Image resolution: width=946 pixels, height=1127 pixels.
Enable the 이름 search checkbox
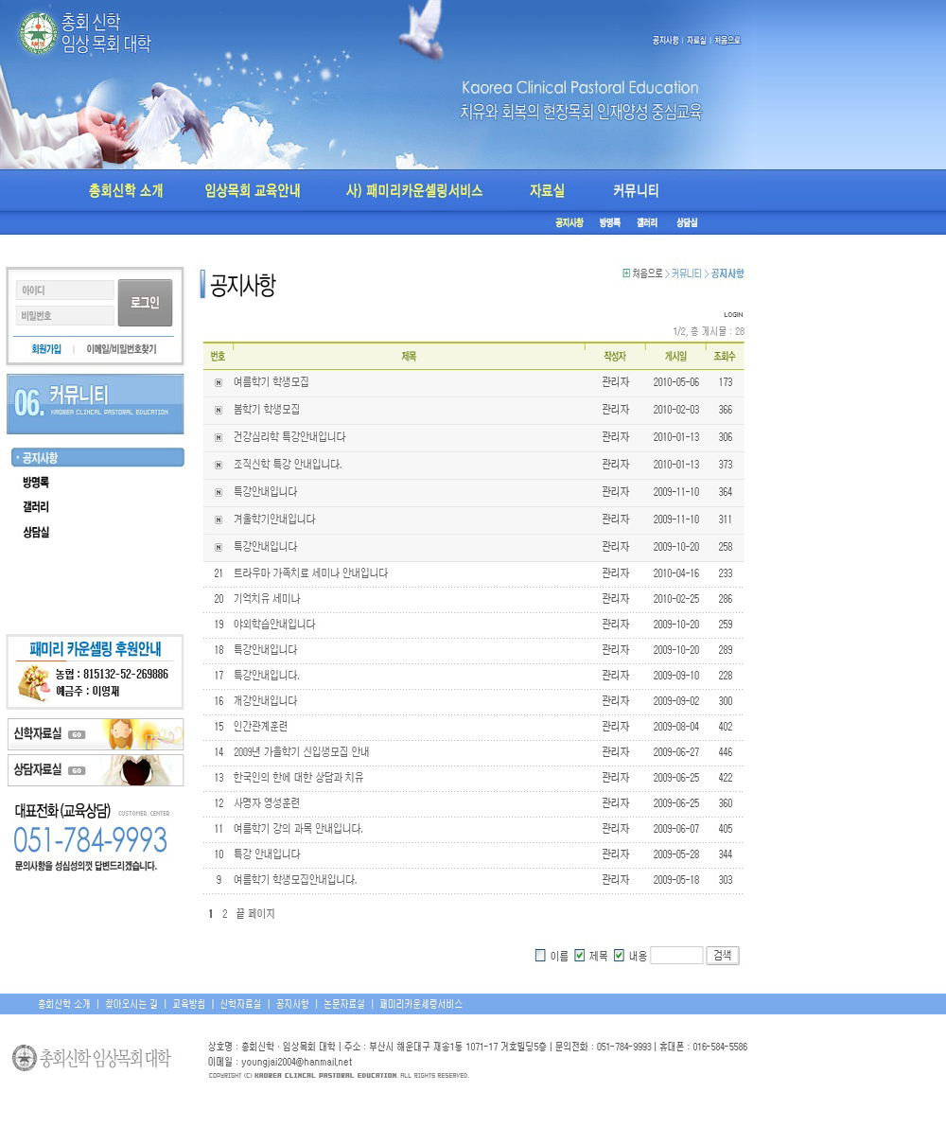pyautogui.click(x=540, y=956)
